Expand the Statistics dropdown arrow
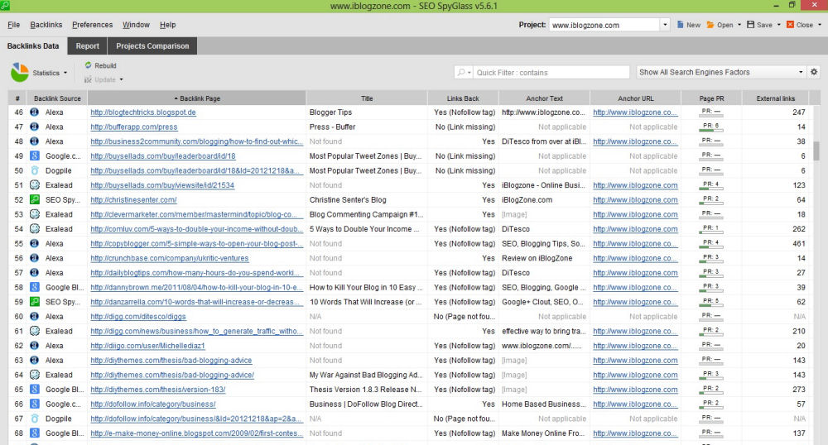This screenshot has width=828, height=445. point(65,73)
